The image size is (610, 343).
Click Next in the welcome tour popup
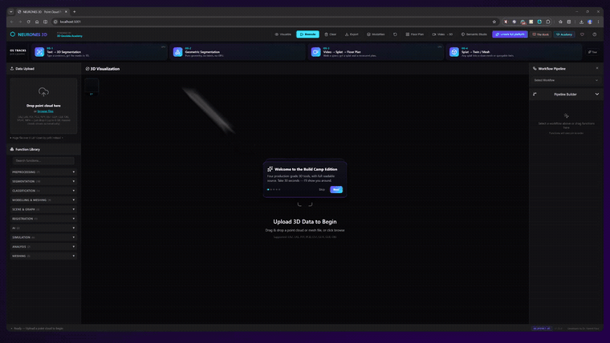pyautogui.click(x=336, y=190)
